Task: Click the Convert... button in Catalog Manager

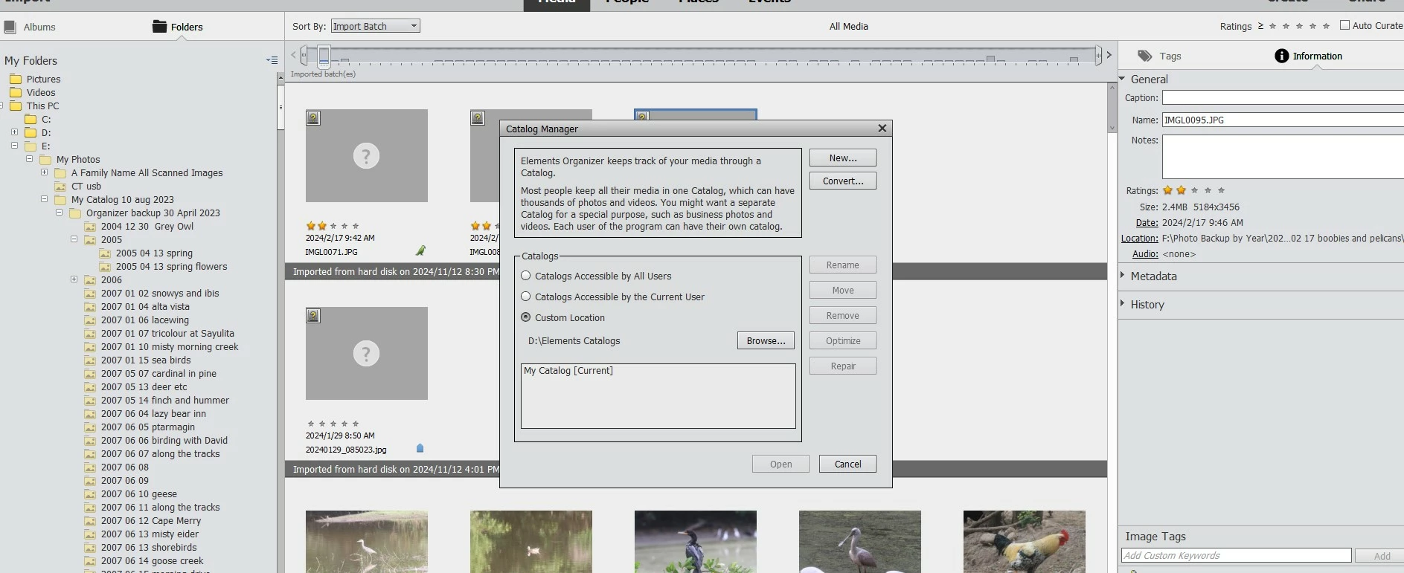Action: (842, 181)
